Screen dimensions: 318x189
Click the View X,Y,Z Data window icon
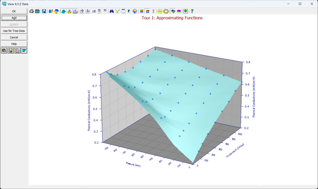[x=4, y=4]
